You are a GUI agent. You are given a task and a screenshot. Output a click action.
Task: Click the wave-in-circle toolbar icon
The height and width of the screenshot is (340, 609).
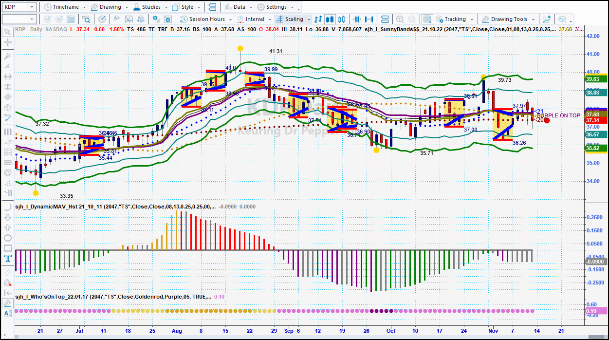click(x=117, y=19)
